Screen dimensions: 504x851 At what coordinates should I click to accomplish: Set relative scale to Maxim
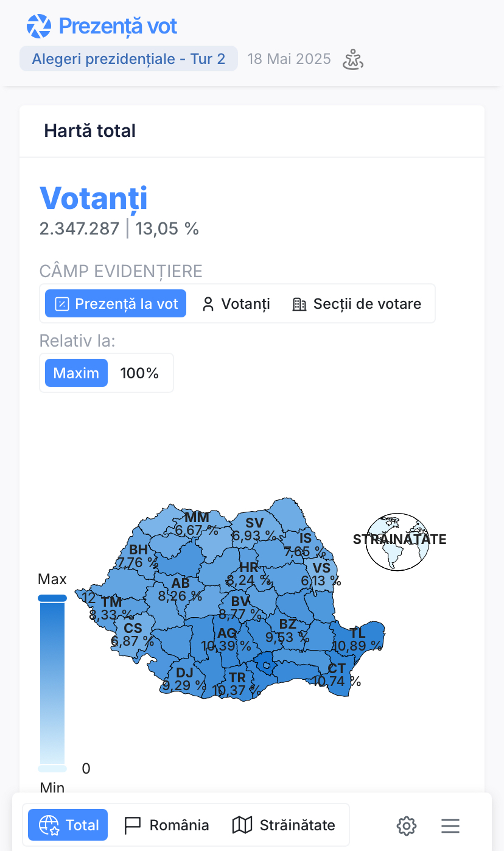pos(76,373)
